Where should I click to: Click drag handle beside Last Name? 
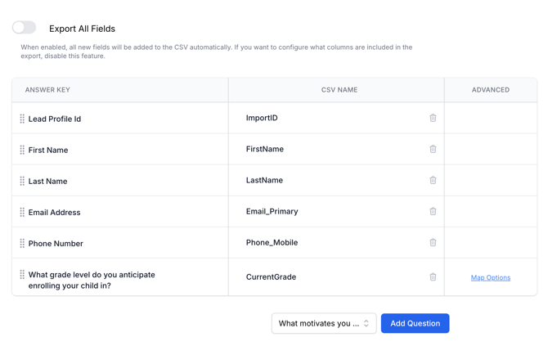(x=22, y=181)
